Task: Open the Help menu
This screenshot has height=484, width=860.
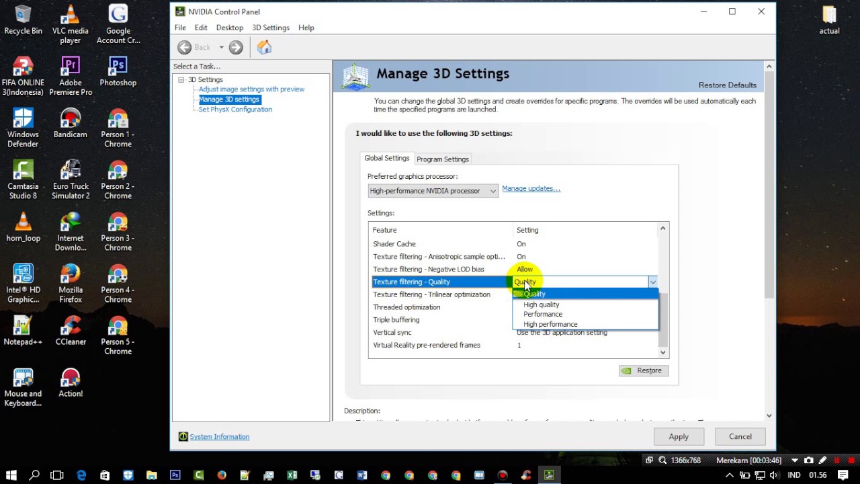Action: point(306,28)
